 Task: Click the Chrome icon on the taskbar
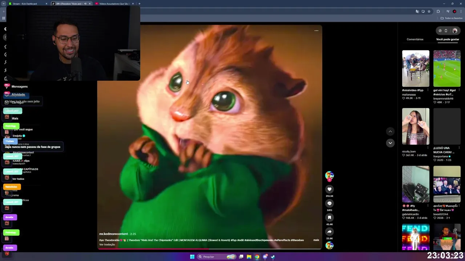click(x=257, y=257)
